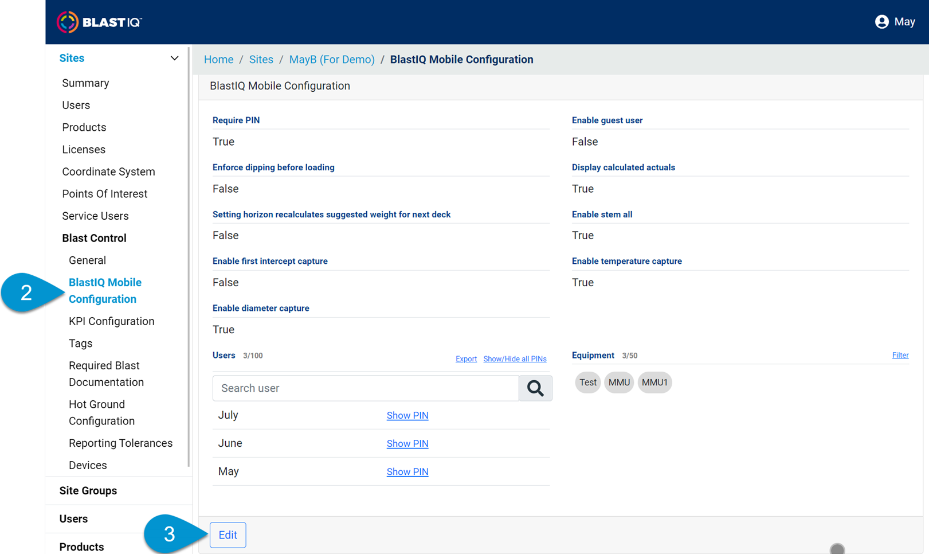929x554 pixels.
Task: Go to Home breadcrumb
Action: click(x=218, y=60)
